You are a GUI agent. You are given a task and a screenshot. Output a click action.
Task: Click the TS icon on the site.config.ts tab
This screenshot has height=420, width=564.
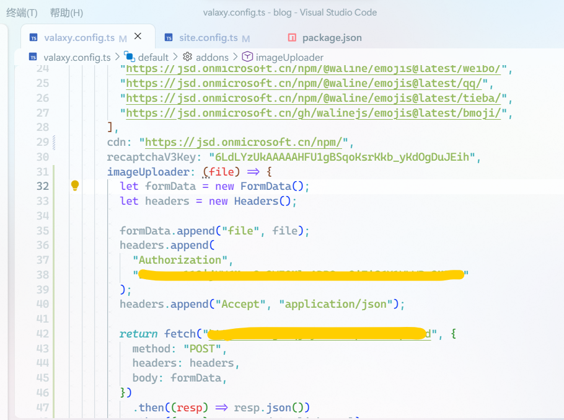pos(167,37)
